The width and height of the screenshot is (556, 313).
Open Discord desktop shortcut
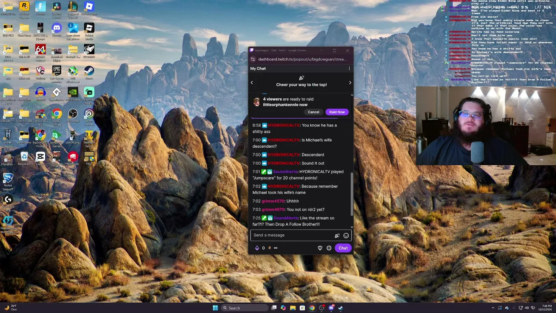pyautogui.click(x=56, y=30)
